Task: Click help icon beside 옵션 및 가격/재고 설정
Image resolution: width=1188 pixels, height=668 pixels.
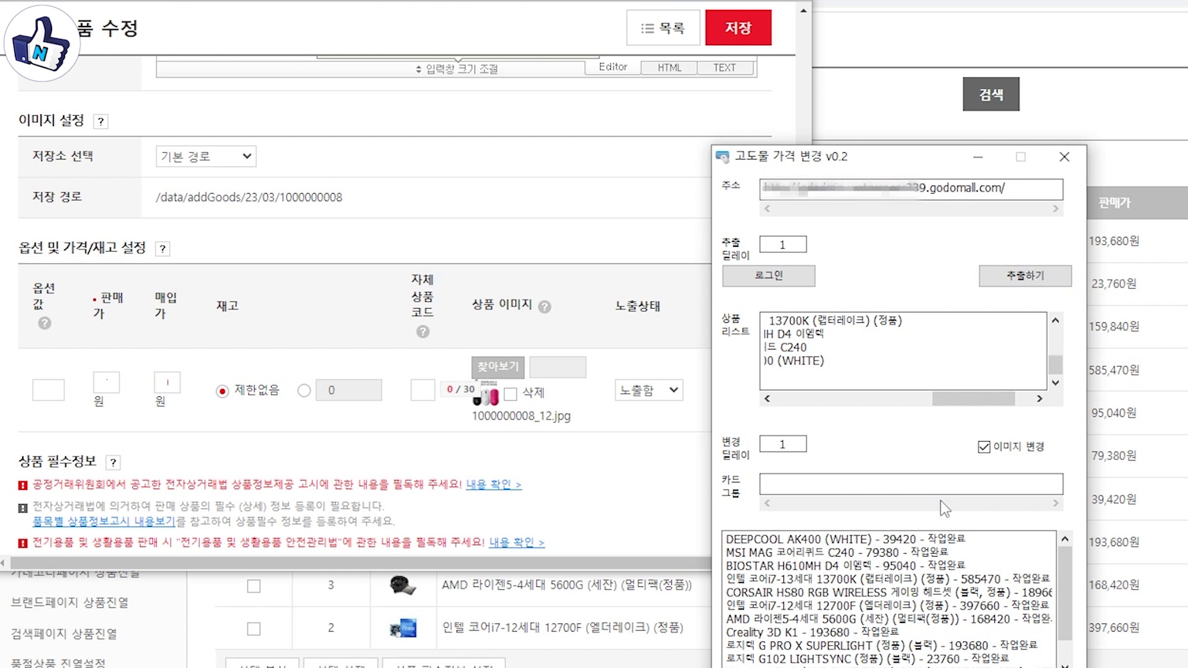Action: 162,249
